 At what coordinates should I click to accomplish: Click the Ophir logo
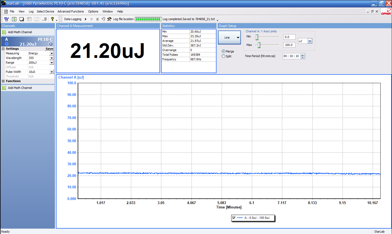386,12
